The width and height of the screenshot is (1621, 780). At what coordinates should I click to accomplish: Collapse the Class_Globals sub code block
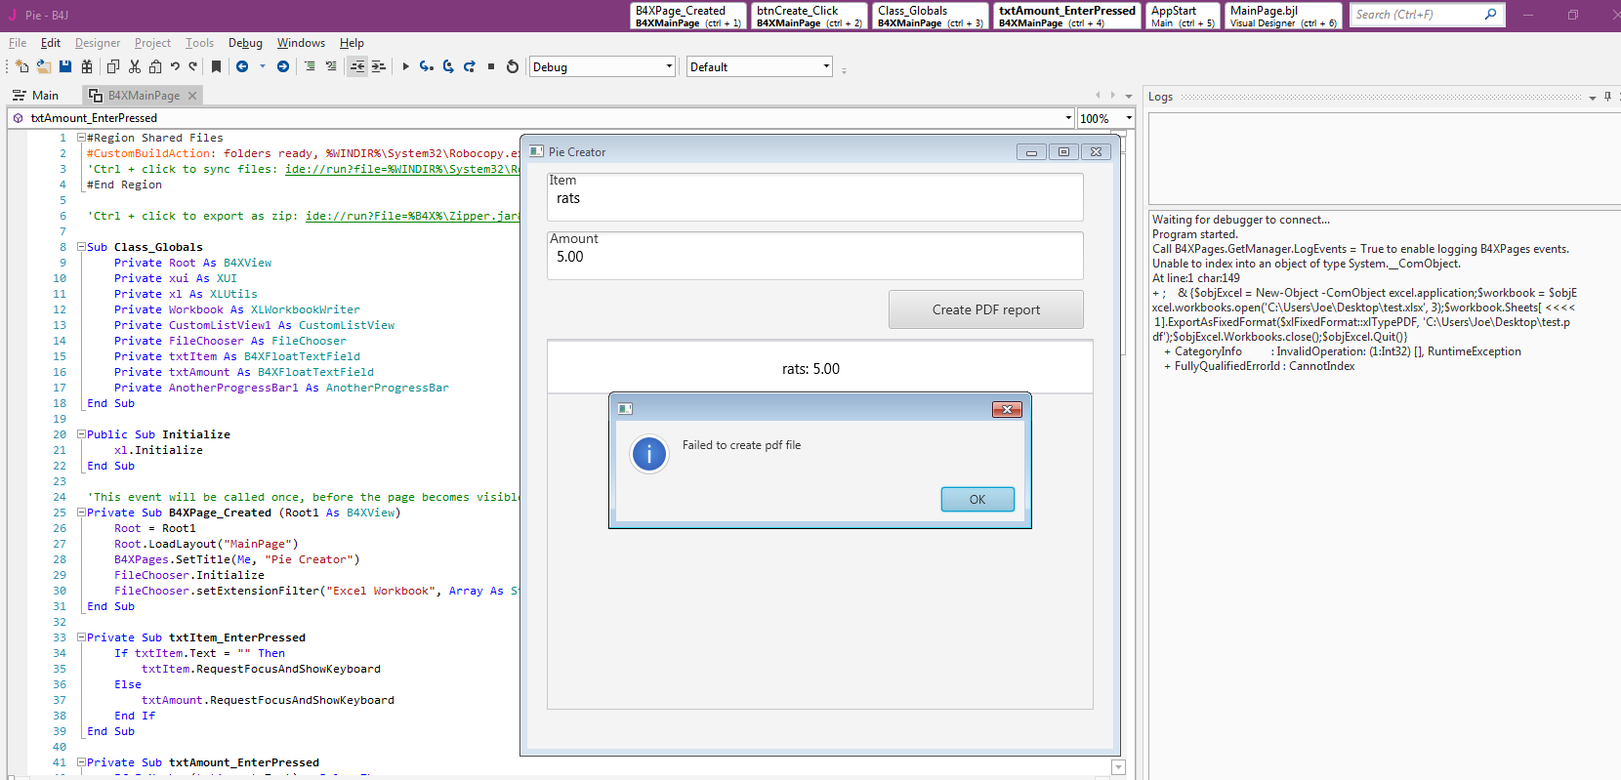tap(82, 247)
